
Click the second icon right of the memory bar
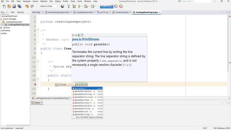(x=121, y=6)
